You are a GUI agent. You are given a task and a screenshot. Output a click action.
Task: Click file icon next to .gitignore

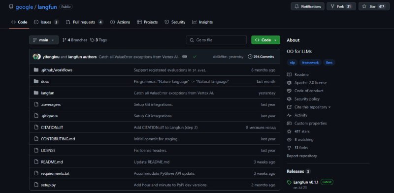tap(36, 116)
